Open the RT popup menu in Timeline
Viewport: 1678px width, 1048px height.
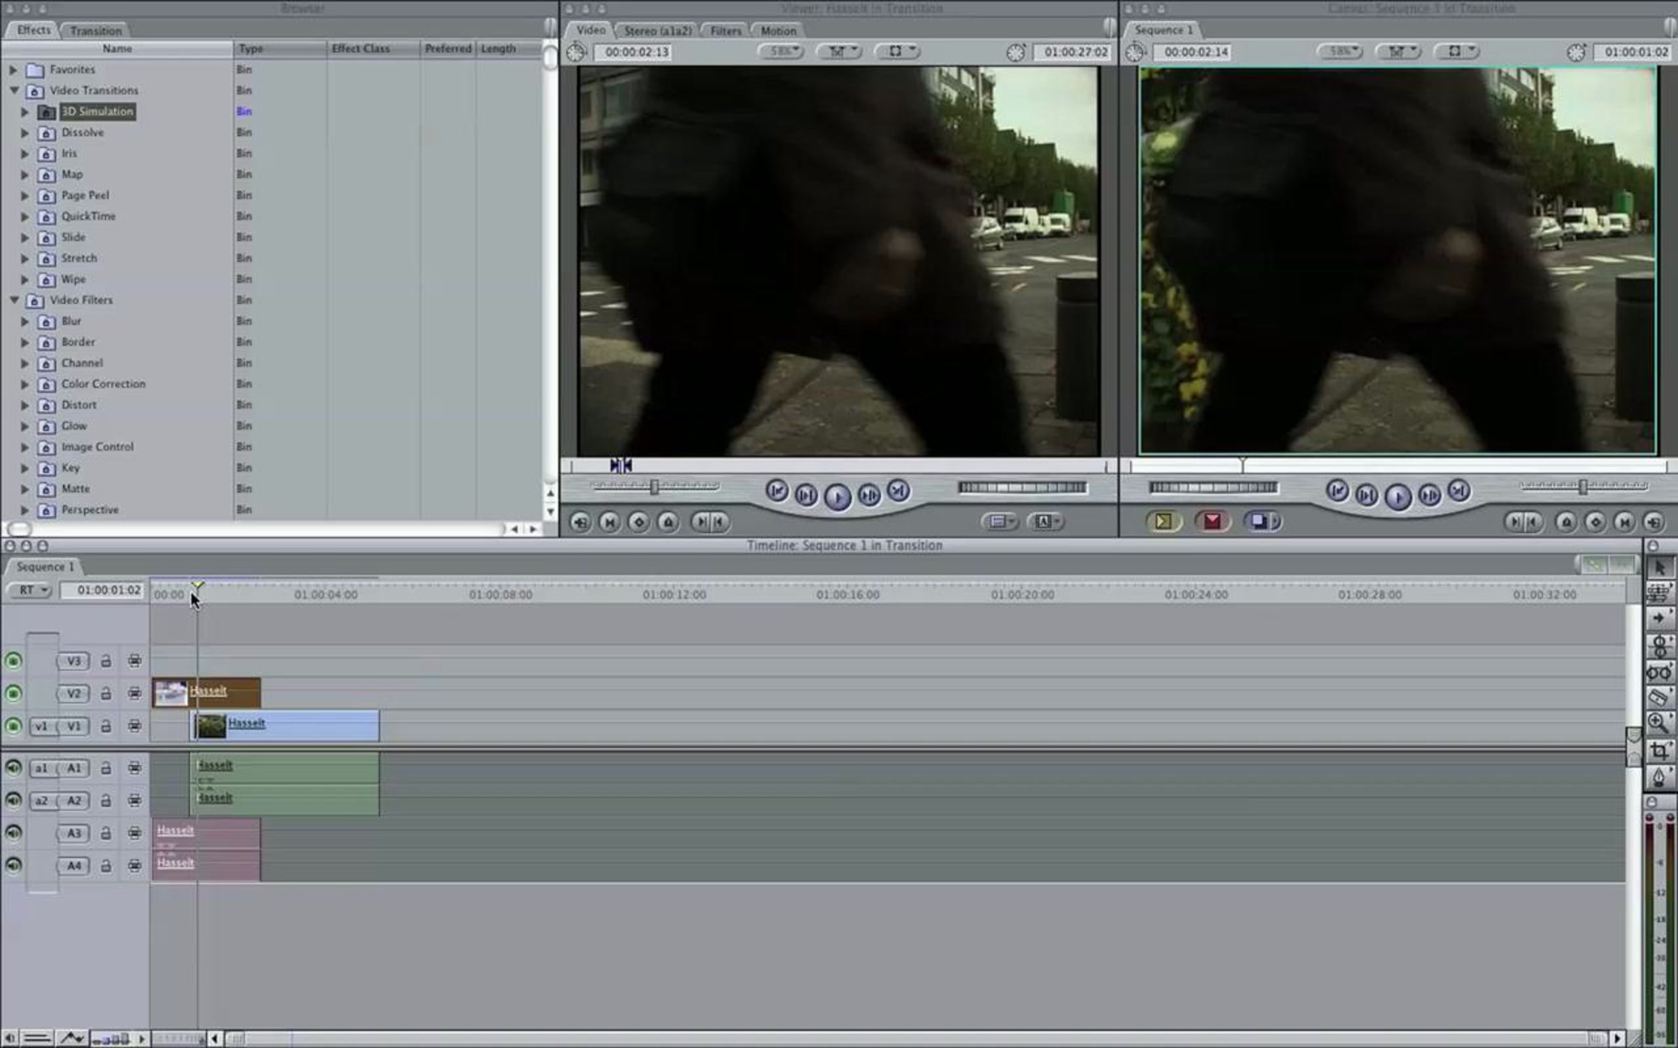click(x=30, y=590)
